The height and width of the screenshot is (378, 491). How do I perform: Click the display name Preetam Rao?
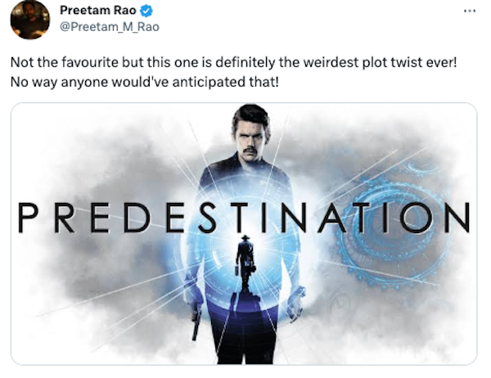97,11
